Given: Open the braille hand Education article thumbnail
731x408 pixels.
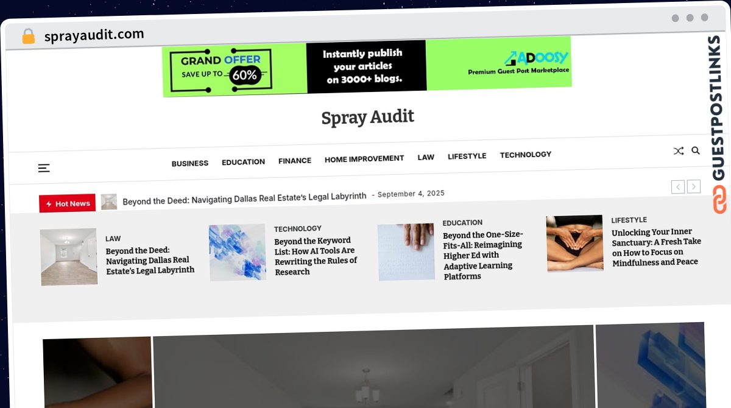Looking at the screenshot, I should pyautogui.click(x=406, y=252).
